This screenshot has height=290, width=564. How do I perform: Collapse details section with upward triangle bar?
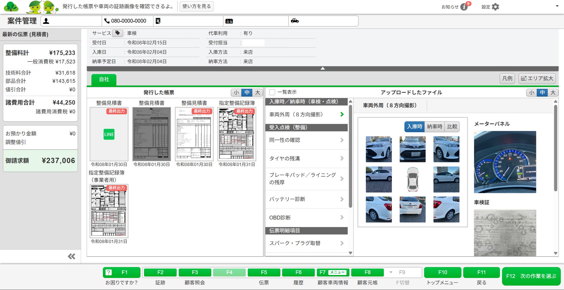pyautogui.click(x=322, y=68)
